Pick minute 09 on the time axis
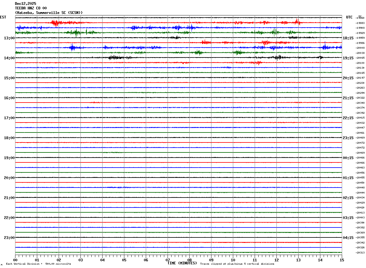 [x=211, y=260]
